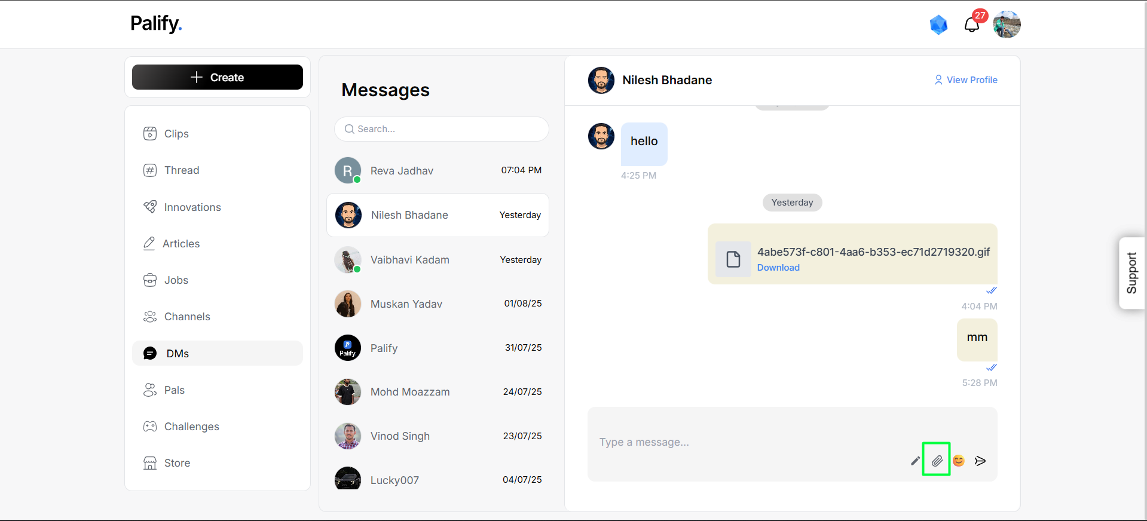Click the gif attachment filename
The width and height of the screenshot is (1147, 521).
click(873, 252)
